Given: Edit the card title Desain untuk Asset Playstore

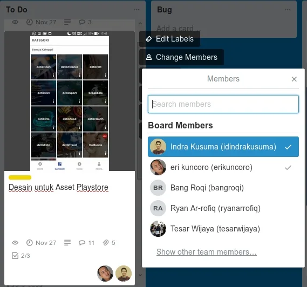Looking at the screenshot, I should (x=58, y=187).
